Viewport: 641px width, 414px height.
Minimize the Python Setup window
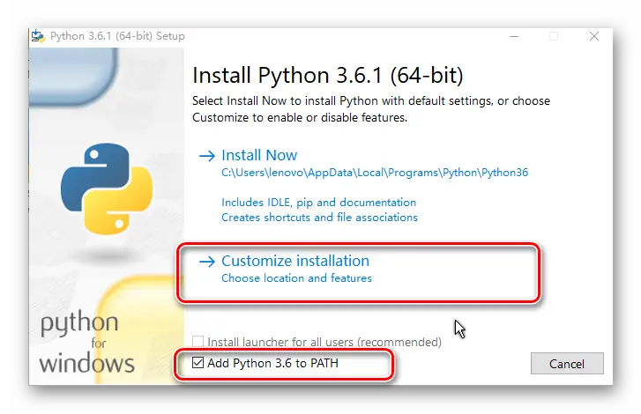tap(514, 36)
